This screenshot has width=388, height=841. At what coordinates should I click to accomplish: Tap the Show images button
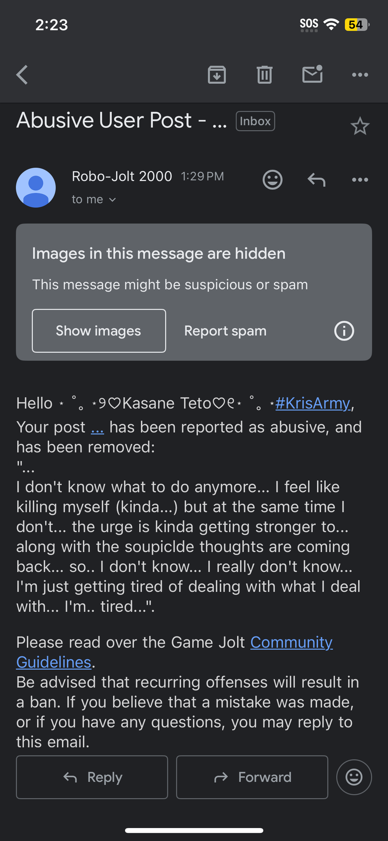99,331
